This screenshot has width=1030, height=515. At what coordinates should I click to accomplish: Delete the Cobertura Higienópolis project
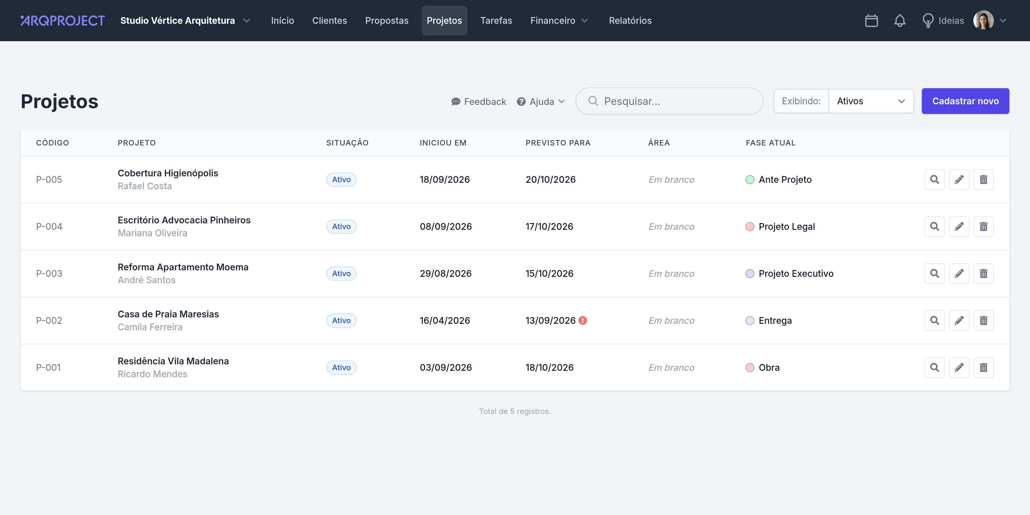click(983, 180)
